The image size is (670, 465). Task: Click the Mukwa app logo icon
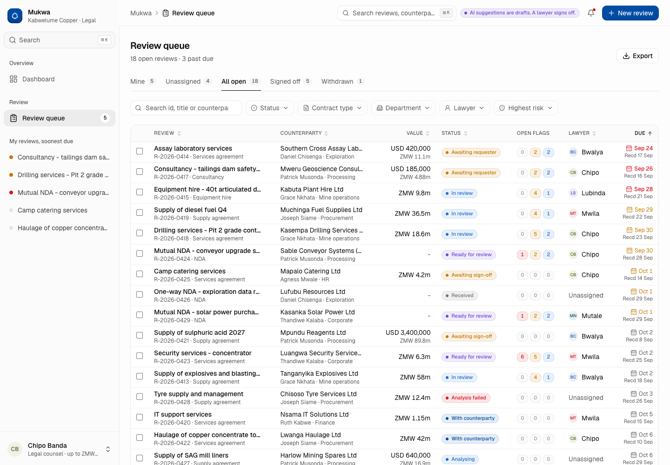click(15, 16)
